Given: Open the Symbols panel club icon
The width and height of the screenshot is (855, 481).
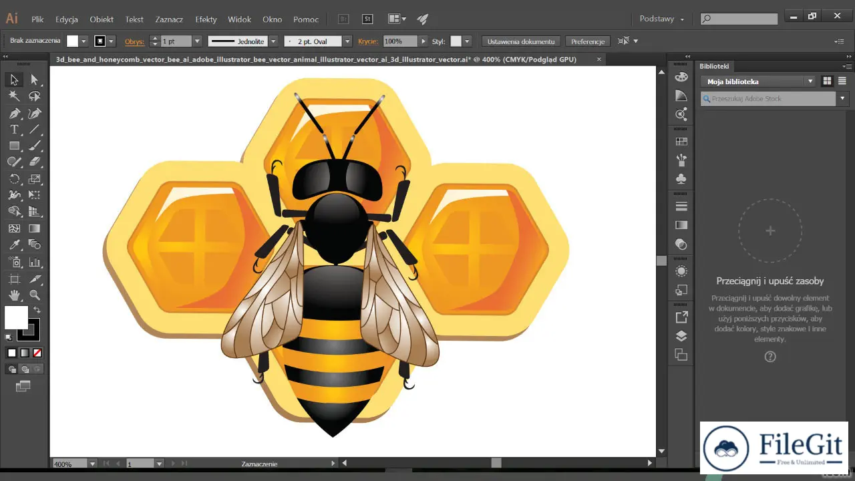Looking at the screenshot, I should [x=681, y=179].
